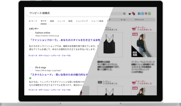Open the favorites heart icon in shop header
This screenshot has height=106, width=181.
click(x=130, y=14)
